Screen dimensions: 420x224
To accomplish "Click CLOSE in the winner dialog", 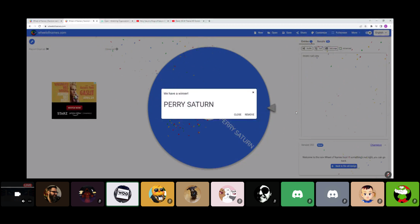I will (x=237, y=114).
